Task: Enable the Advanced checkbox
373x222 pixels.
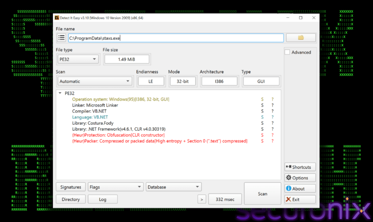Action: (287, 52)
